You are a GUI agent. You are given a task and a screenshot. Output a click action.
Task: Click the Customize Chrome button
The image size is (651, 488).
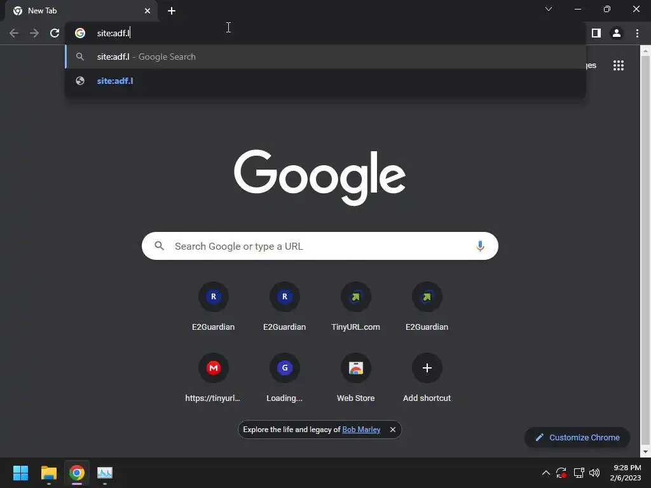point(577,437)
